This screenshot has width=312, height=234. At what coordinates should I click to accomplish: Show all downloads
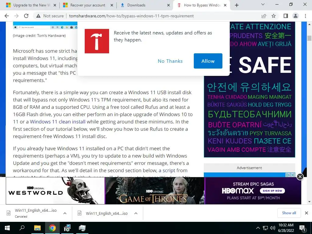tap(289, 213)
